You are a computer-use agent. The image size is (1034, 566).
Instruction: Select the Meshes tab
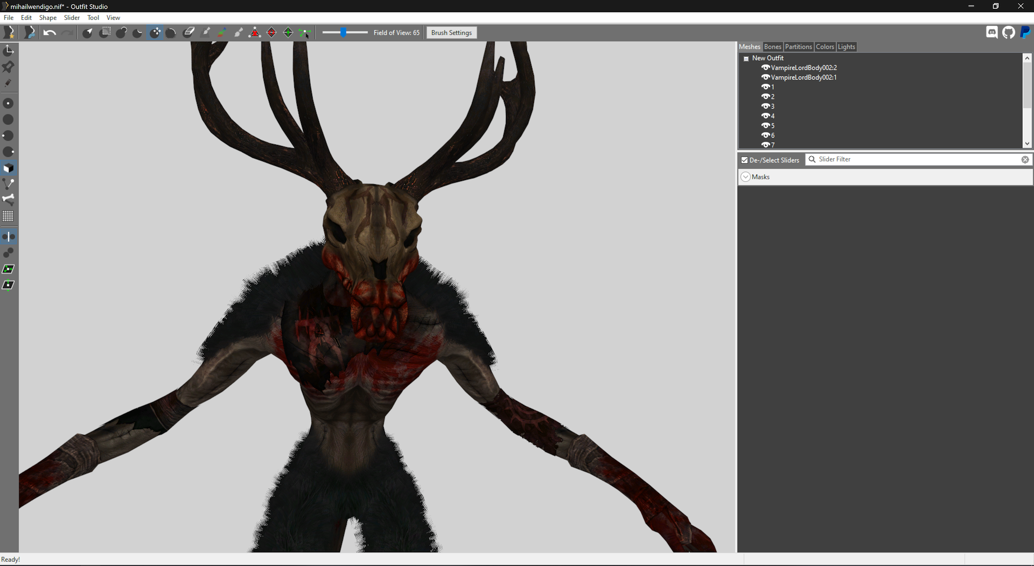point(750,47)
